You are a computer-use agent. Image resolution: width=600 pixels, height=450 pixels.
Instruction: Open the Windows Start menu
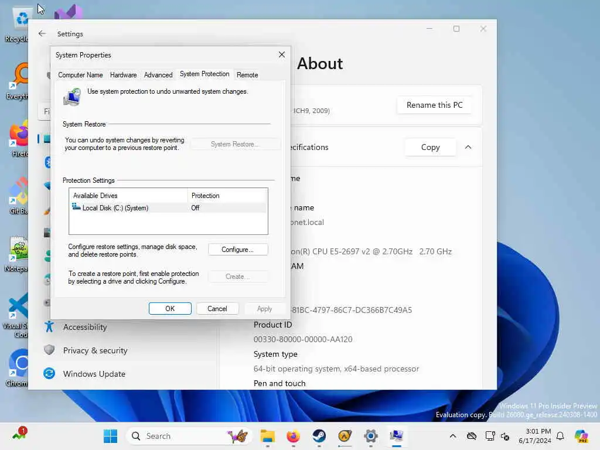point(111,436)
